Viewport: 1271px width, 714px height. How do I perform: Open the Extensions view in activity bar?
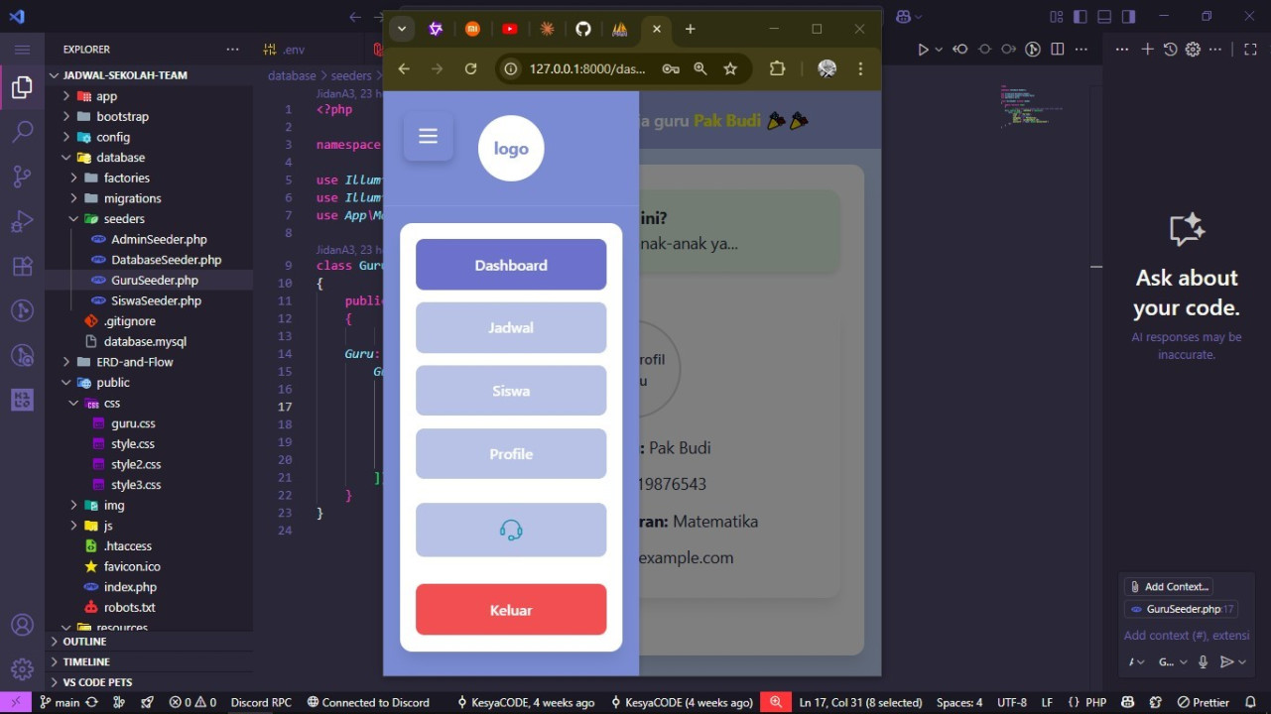(x=22, y=267)
